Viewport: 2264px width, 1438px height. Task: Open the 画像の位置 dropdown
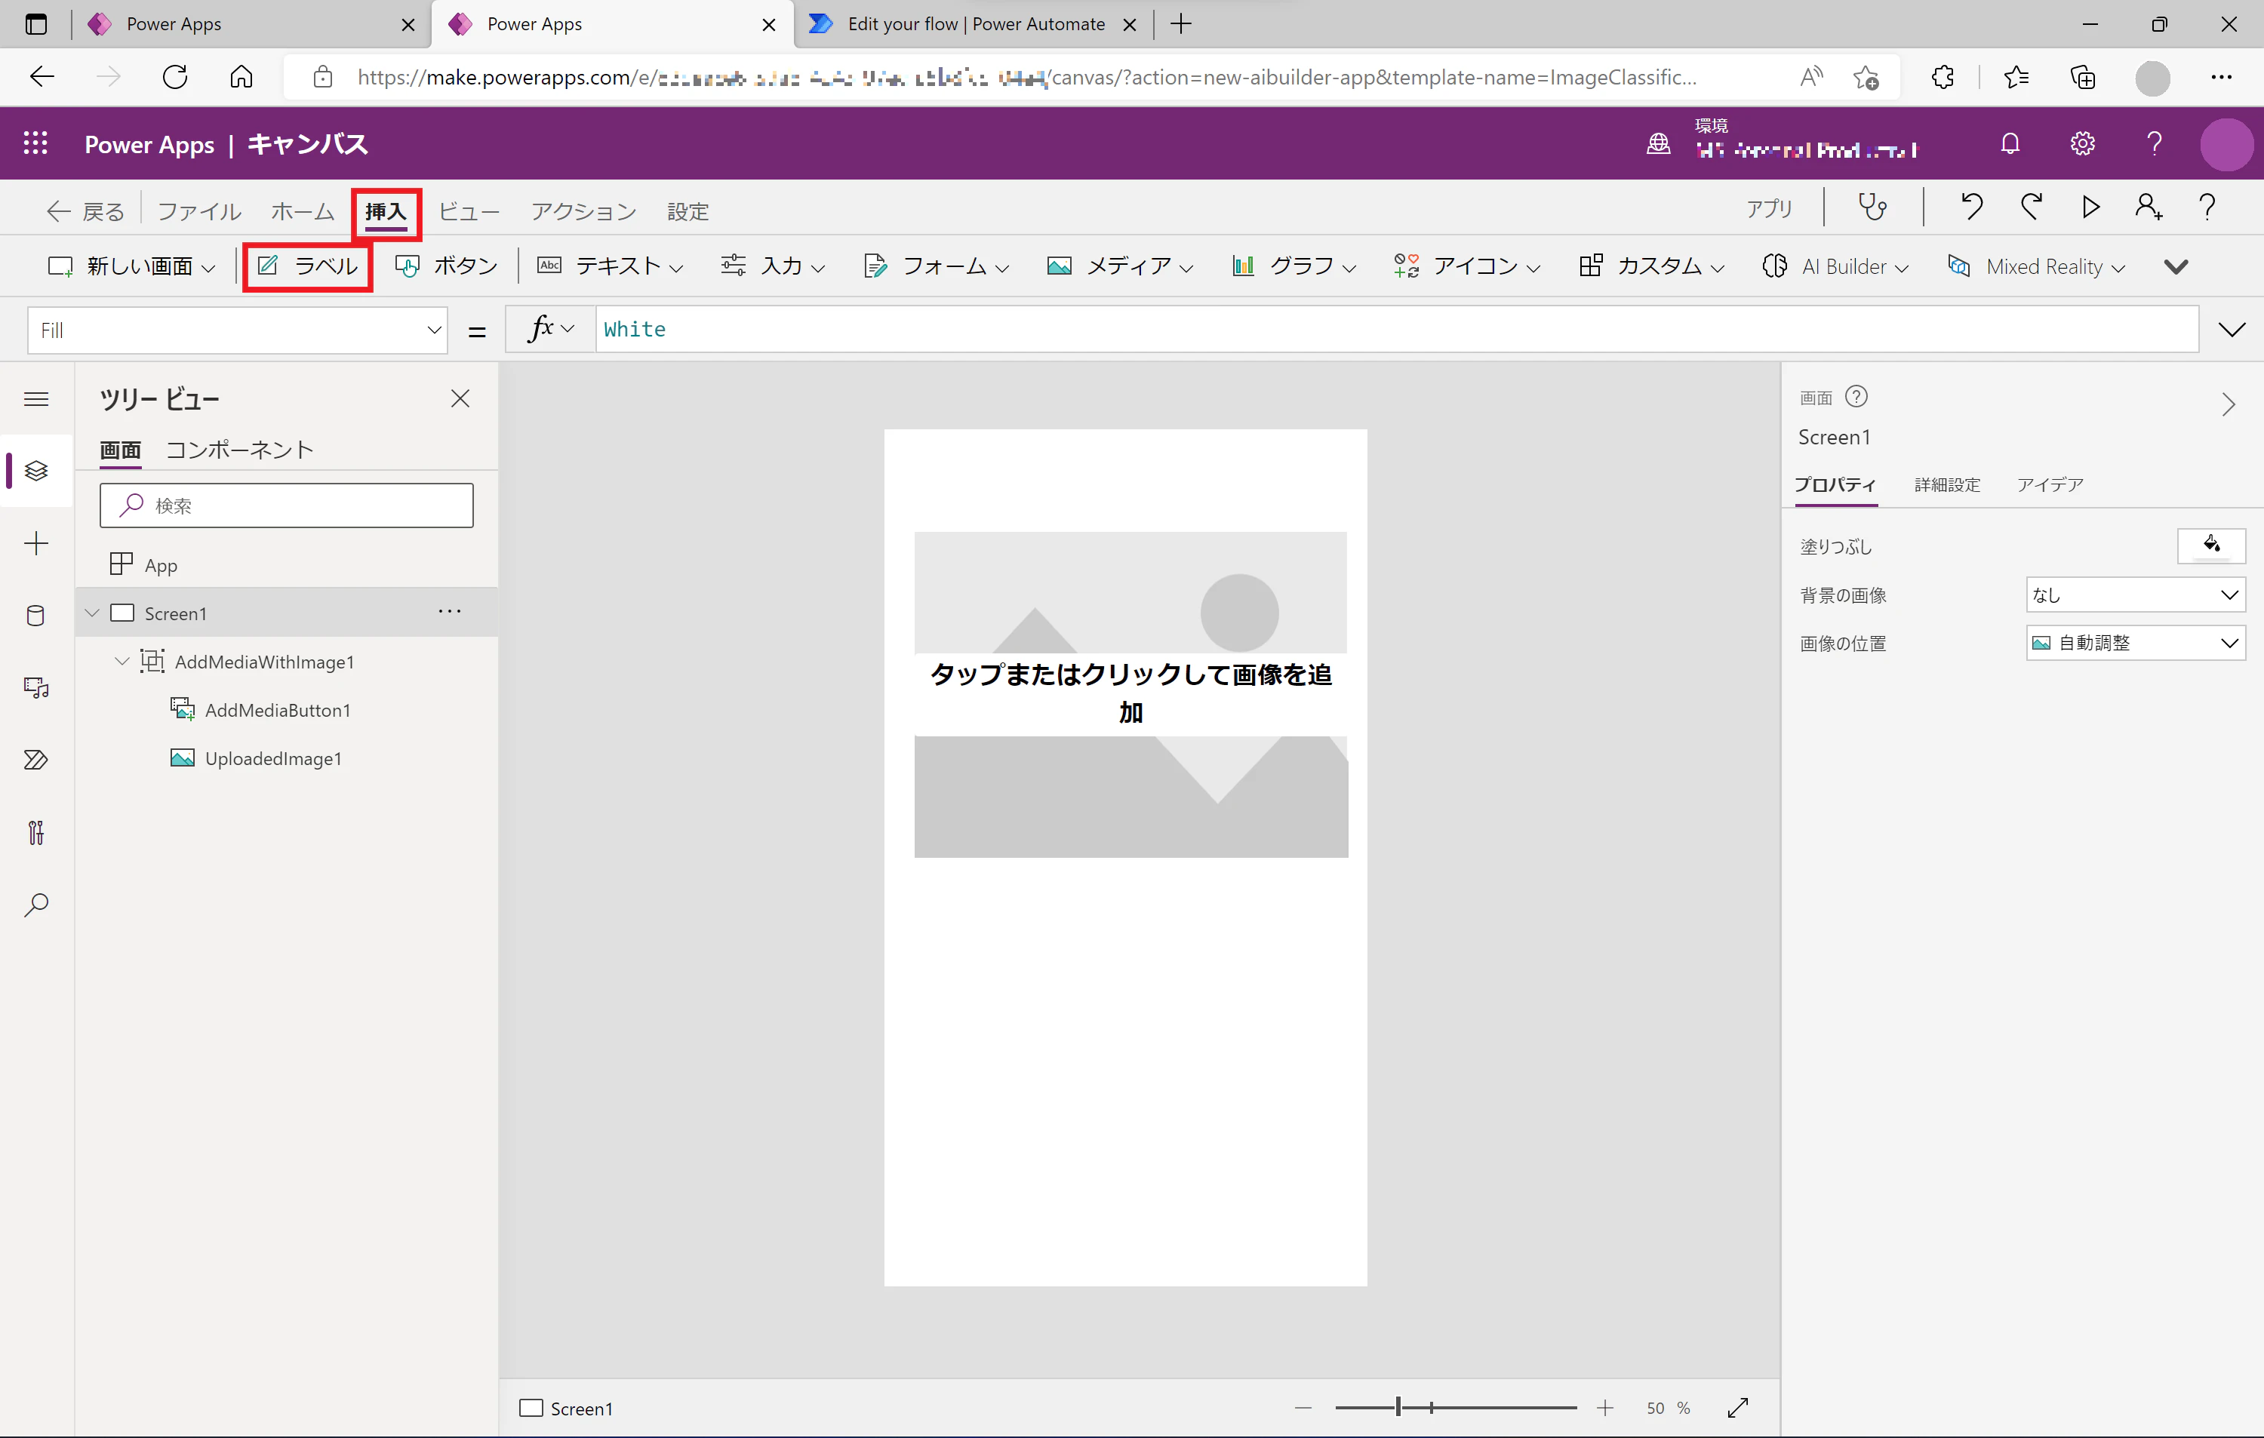tap(2135, 643)
